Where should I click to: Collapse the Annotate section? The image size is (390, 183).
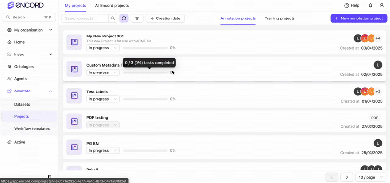click(x=51, y=91)
